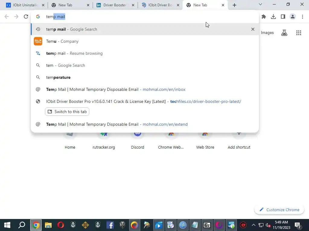Open Chrome Extensions puzzle icon
309x231 pixels.
point(264,17)
